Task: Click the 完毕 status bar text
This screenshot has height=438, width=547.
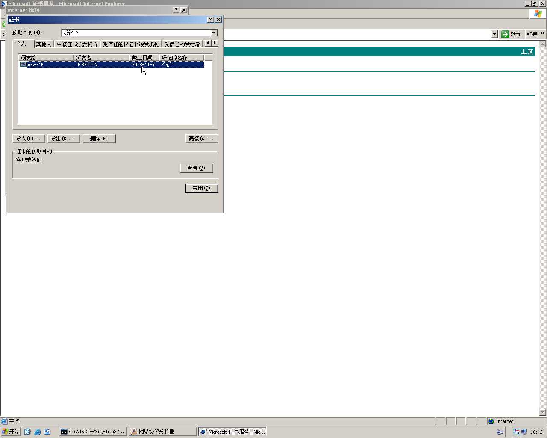Action: 15,421
